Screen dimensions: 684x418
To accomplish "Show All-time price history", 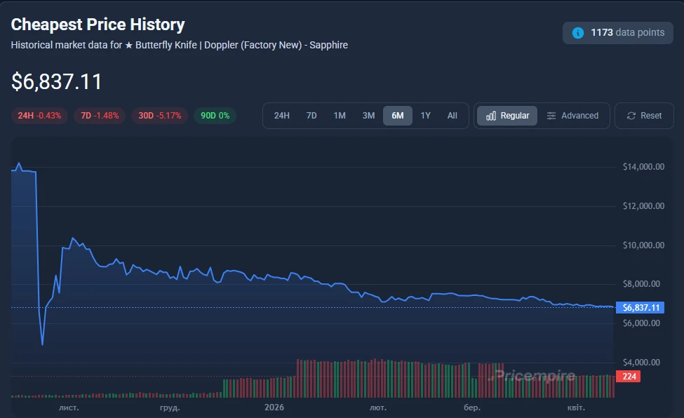I will coord(452,116).
